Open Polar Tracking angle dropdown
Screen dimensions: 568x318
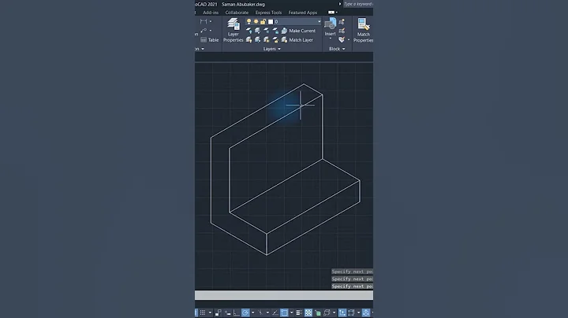click(x=252, y=312)
